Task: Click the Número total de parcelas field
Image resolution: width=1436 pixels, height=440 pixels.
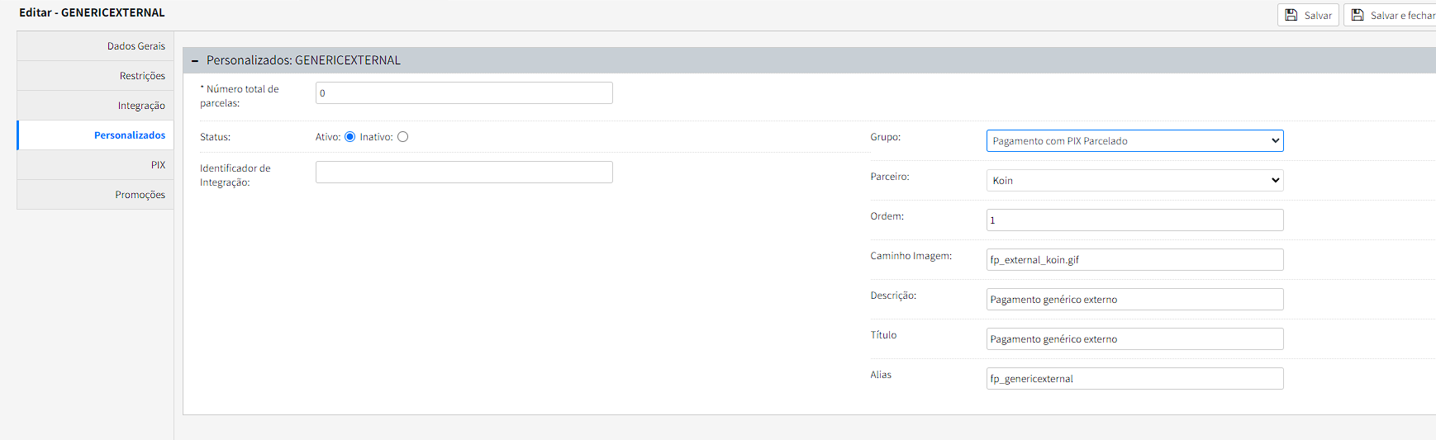Action: click(x=464, y=93)
